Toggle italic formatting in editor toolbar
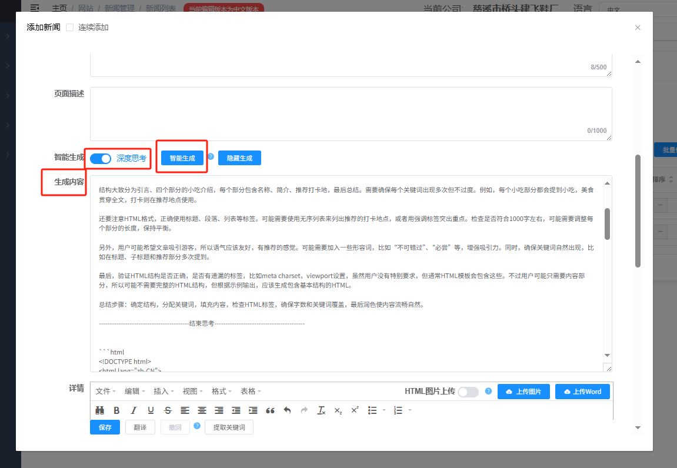677x468 pixels. (x=134, y=410)
